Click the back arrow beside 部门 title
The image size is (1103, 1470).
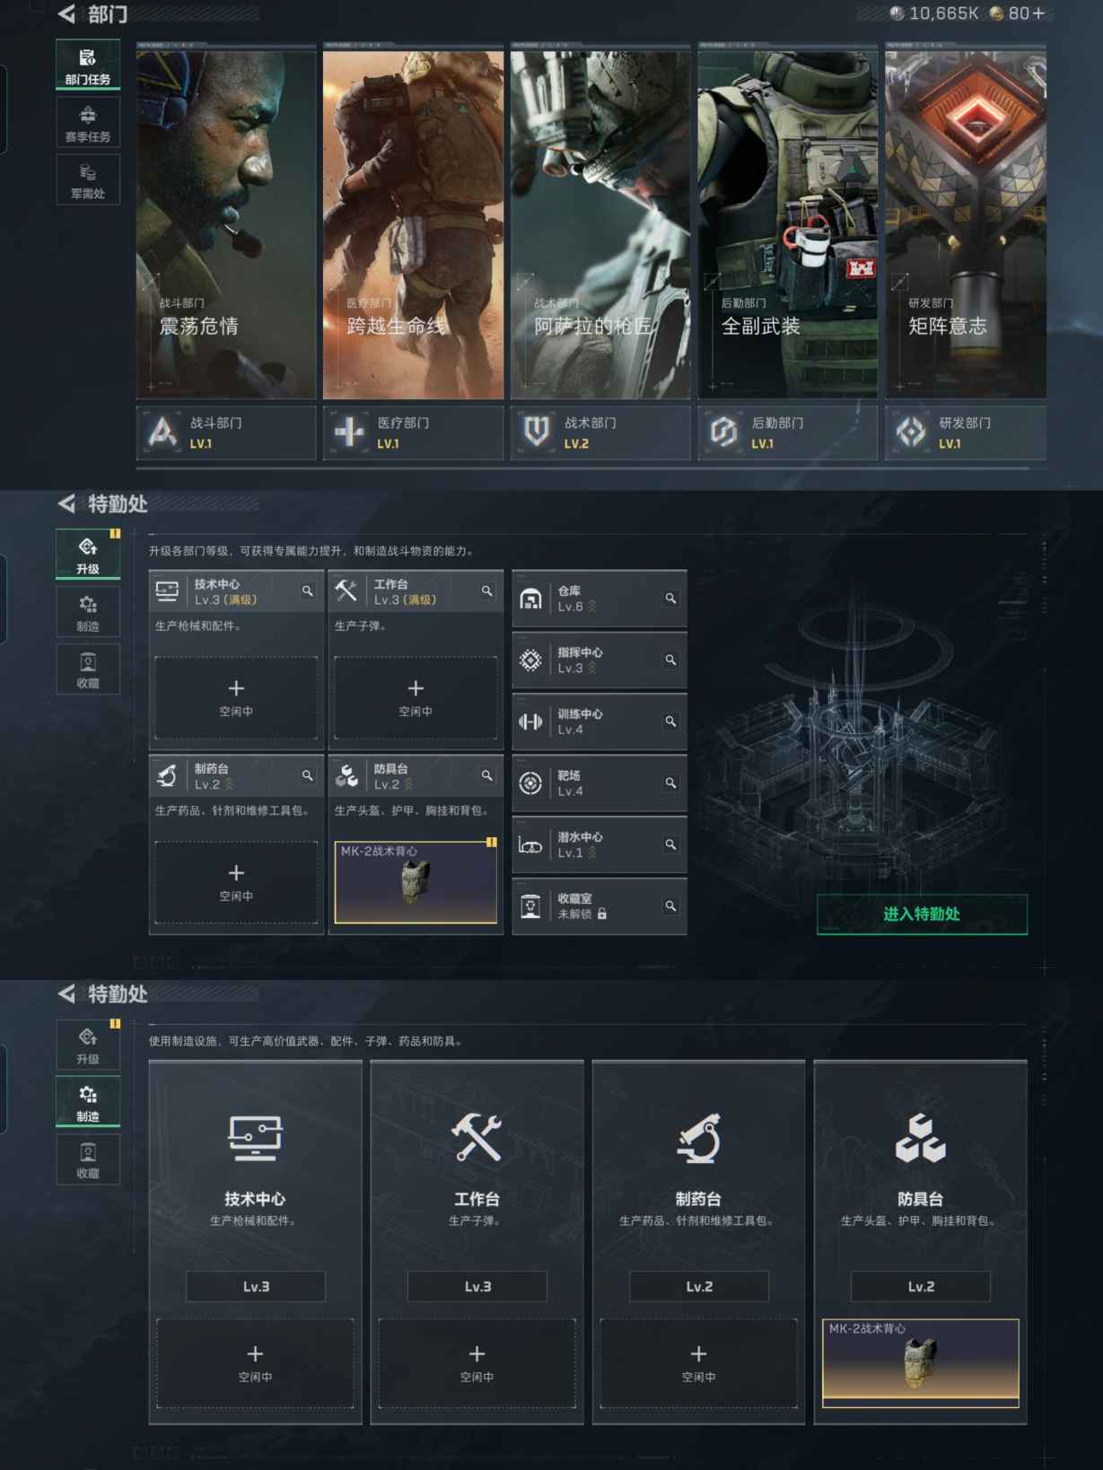pyautogui.click(x=67, y=14)
